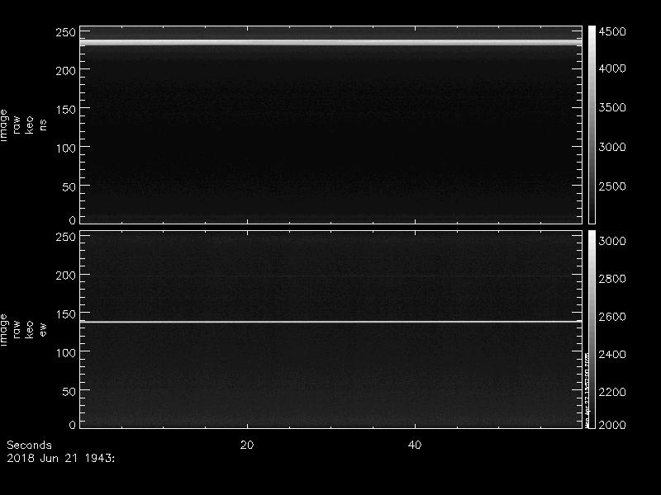Click y-axis label '150' of ew plot
Viewport: 661px width, 495px height.
pyautogui.click(x=66, y=314)
